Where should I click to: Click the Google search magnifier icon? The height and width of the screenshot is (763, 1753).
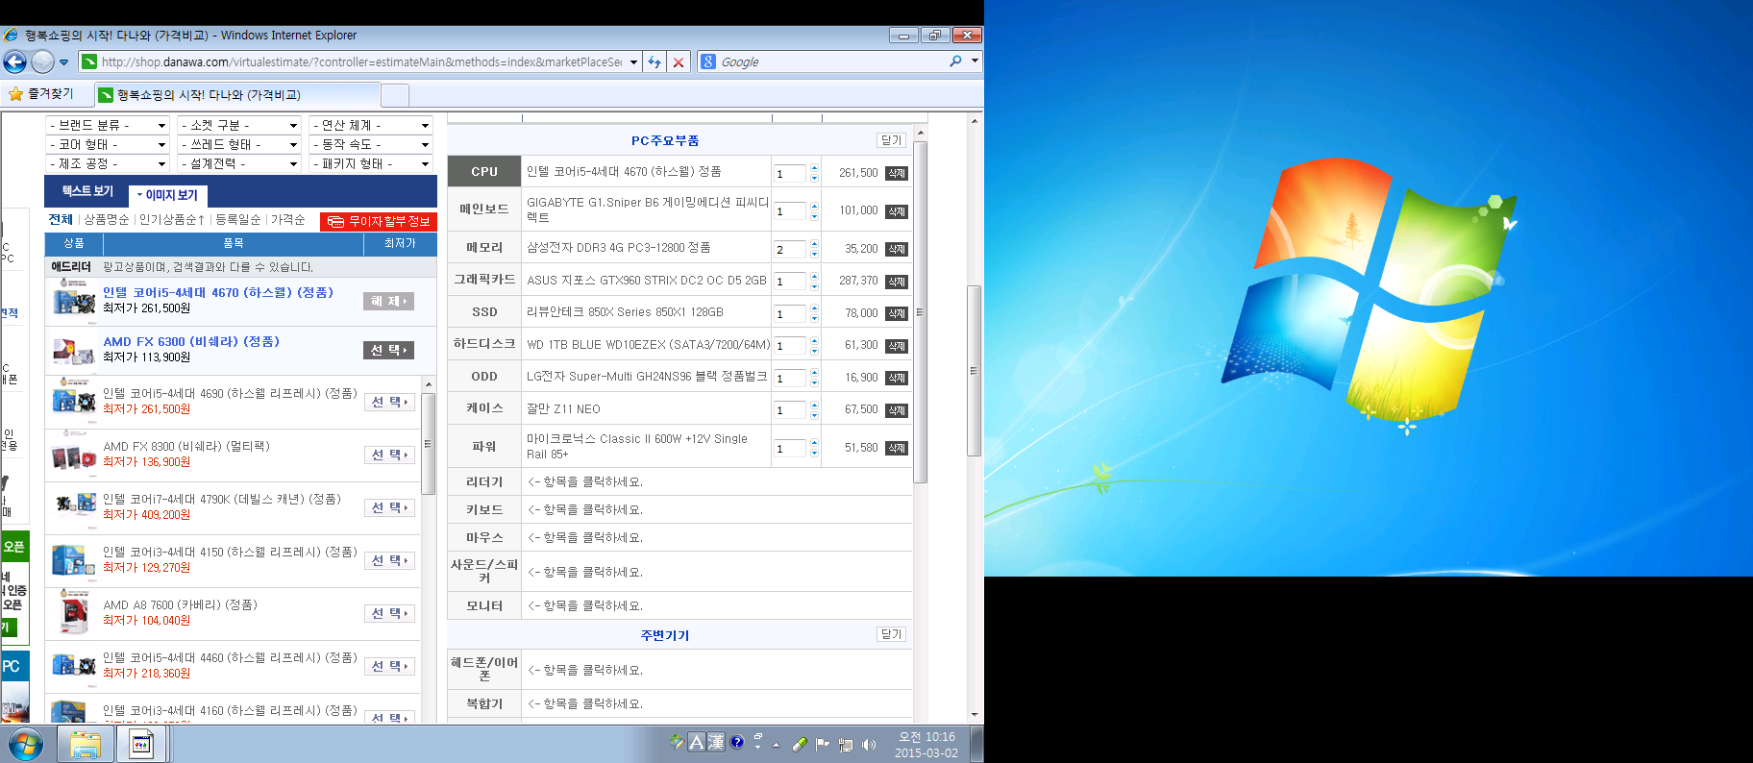tap(955, 62)
